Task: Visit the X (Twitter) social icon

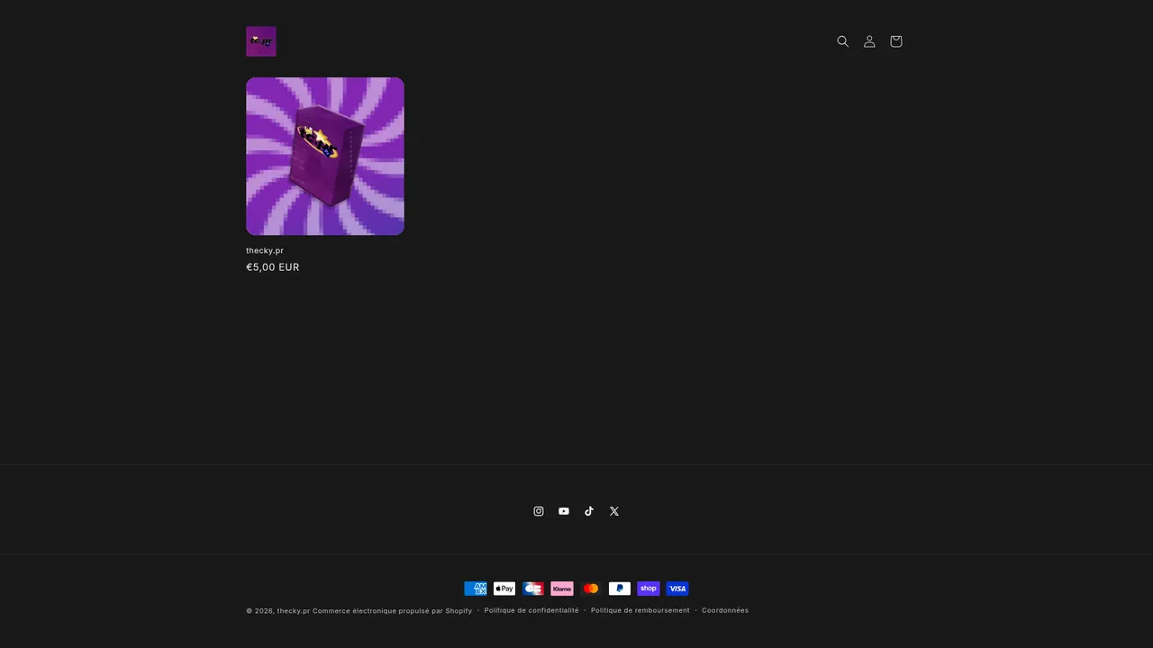Action: [x=614, y=511]
